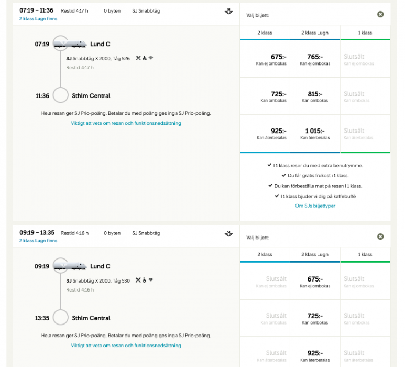The image size is (405, 367).
Task: Pick the 725:- rebookable ticket on 09:19 train
Action: coord(315,319)
